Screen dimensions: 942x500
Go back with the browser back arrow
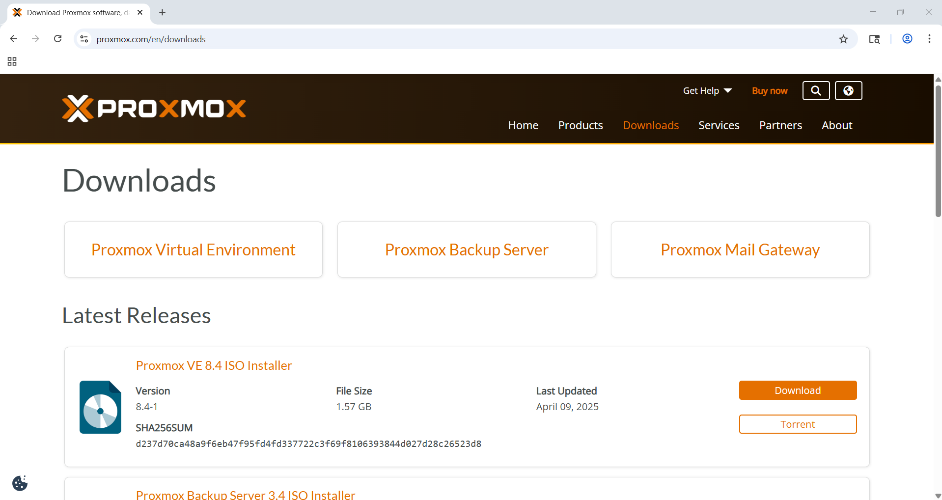(x=14, y=39)
